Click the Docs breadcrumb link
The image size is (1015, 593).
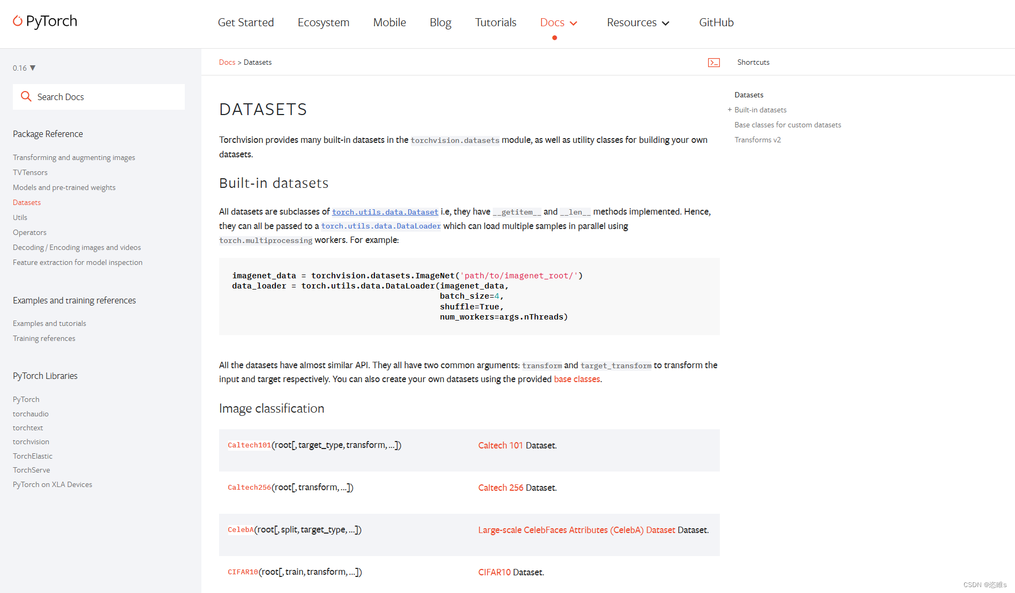pos(227,62)
